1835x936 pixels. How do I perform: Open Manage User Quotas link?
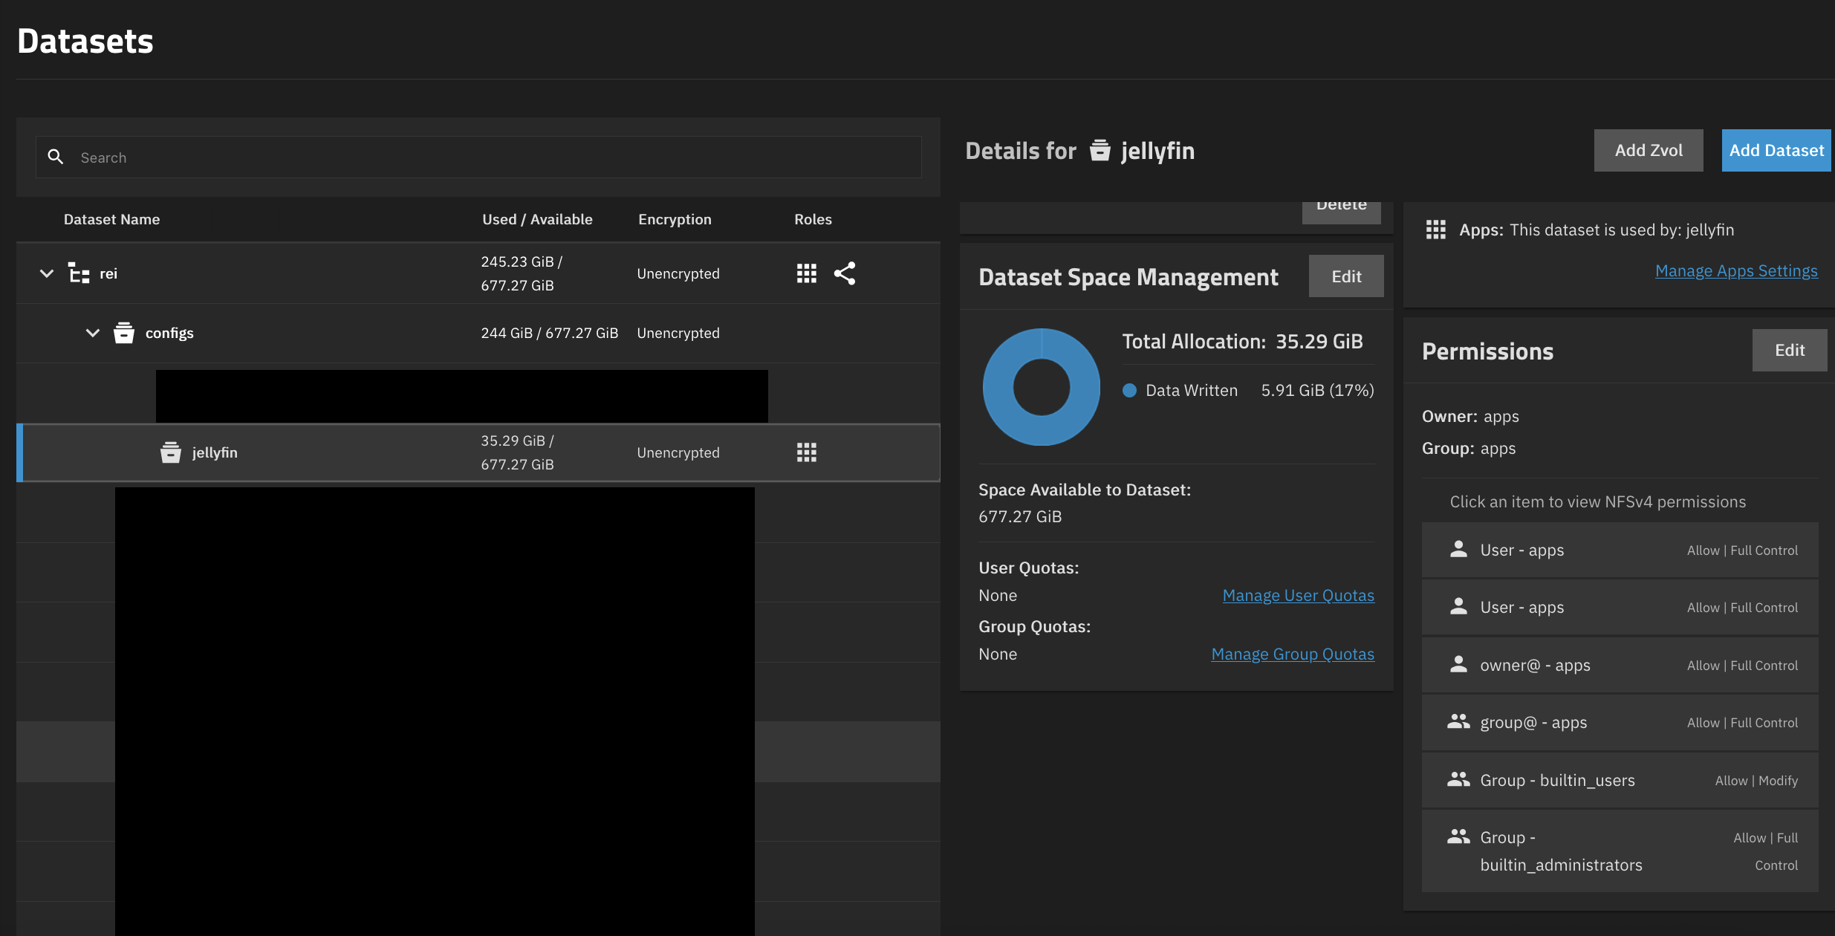pos(1298,596)
